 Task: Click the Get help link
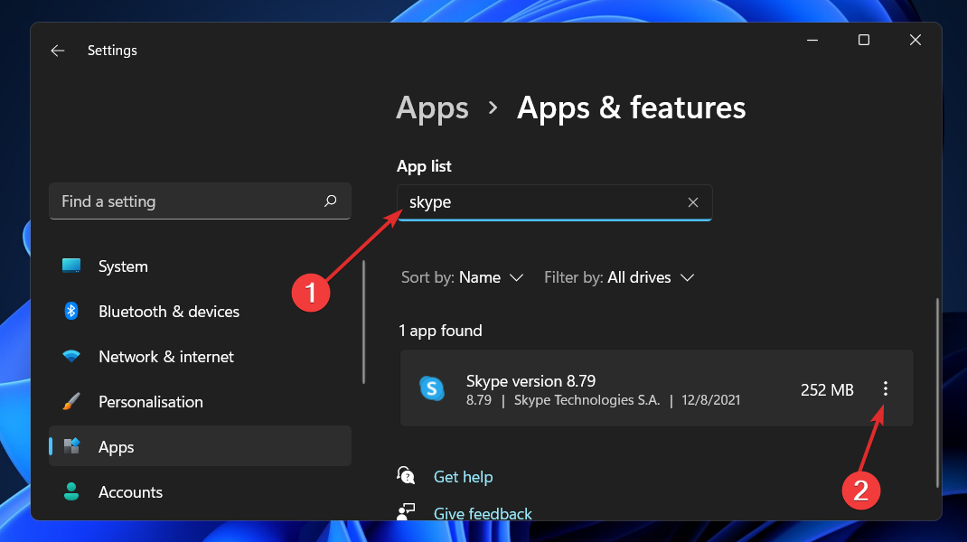click(x=463, y=477)
